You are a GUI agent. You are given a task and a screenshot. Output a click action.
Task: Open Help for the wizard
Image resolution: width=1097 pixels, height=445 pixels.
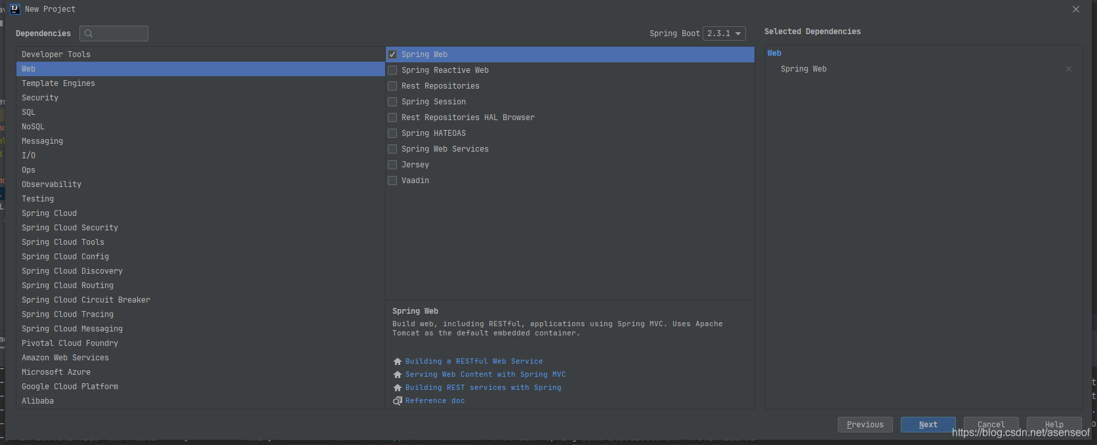pos(1054,425)
